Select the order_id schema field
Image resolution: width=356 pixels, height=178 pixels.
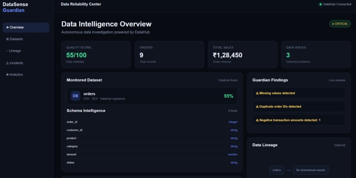152,122
